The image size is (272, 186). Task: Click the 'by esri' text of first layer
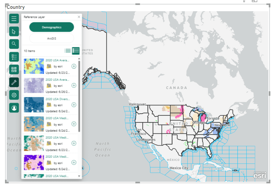58,66
